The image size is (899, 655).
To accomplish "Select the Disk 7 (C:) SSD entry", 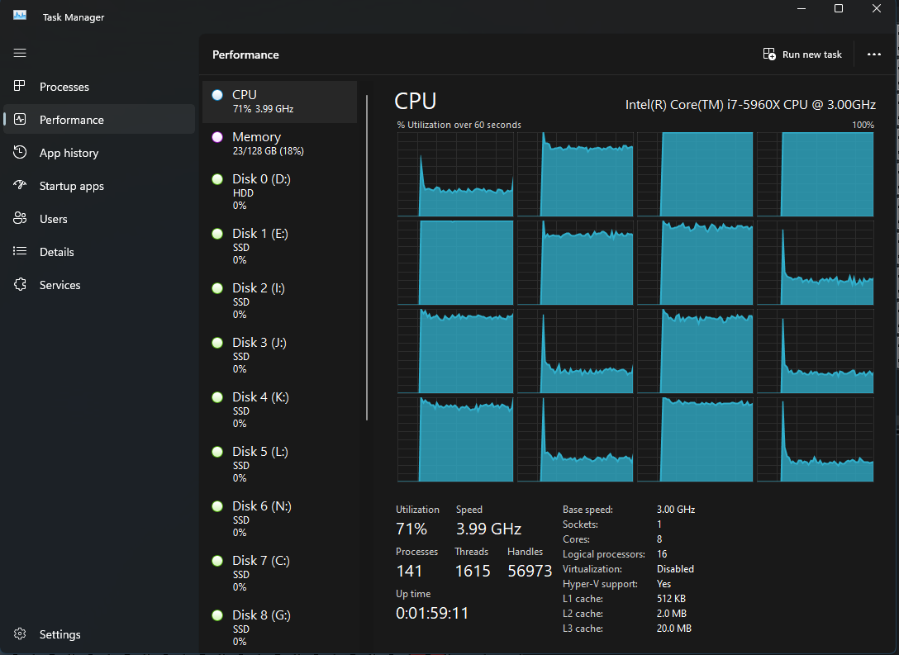I will [280, 573].
